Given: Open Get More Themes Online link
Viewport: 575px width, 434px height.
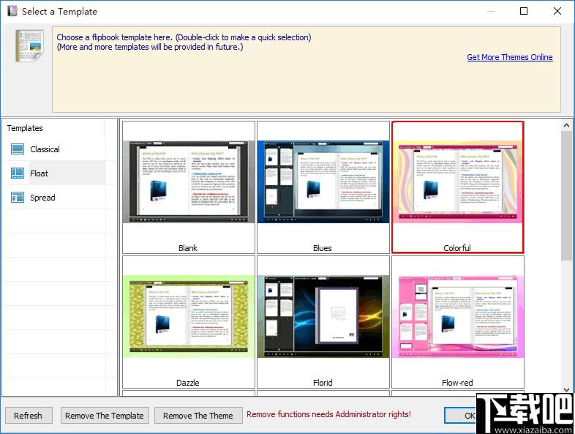Looking at the screenshot, I should coord(510,57).
